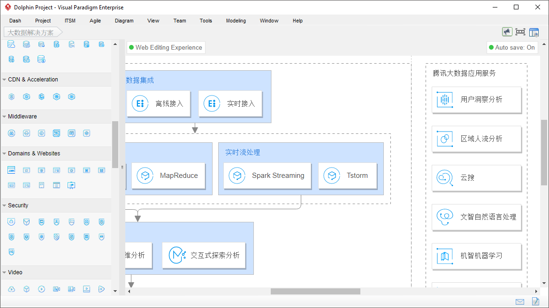Click the filmstrip view toolbar icon
The width and height of the screenshot is (549, 308).
click(x=520, y=31)
